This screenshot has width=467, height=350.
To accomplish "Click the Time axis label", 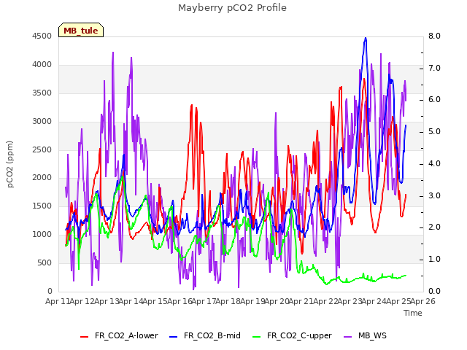I will [x=413, y=313].
